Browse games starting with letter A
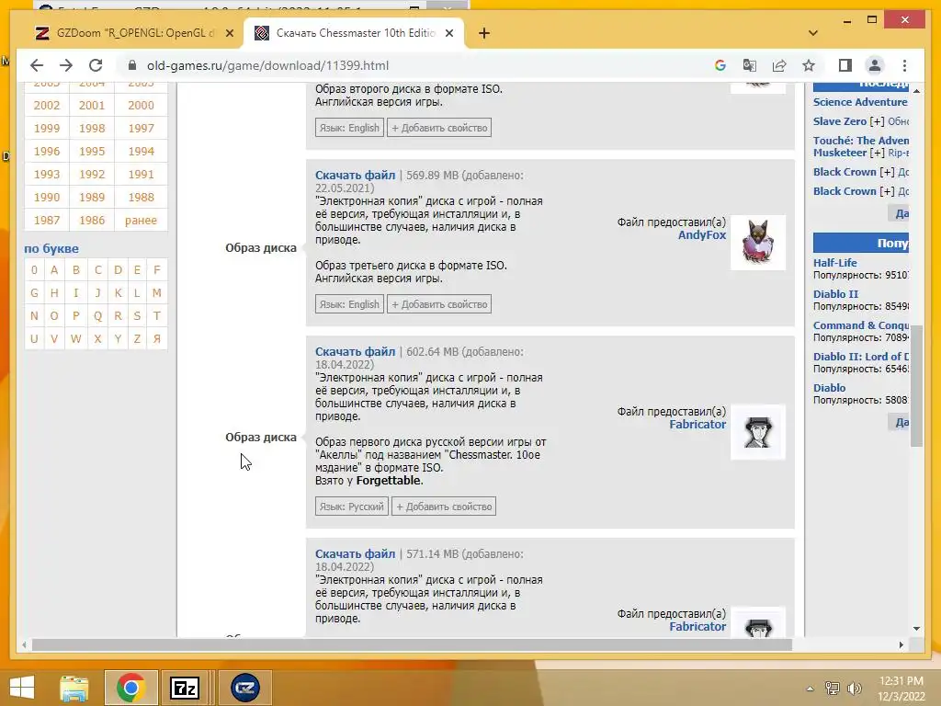Screen dimensions: 941x706 tap(54, 269)
